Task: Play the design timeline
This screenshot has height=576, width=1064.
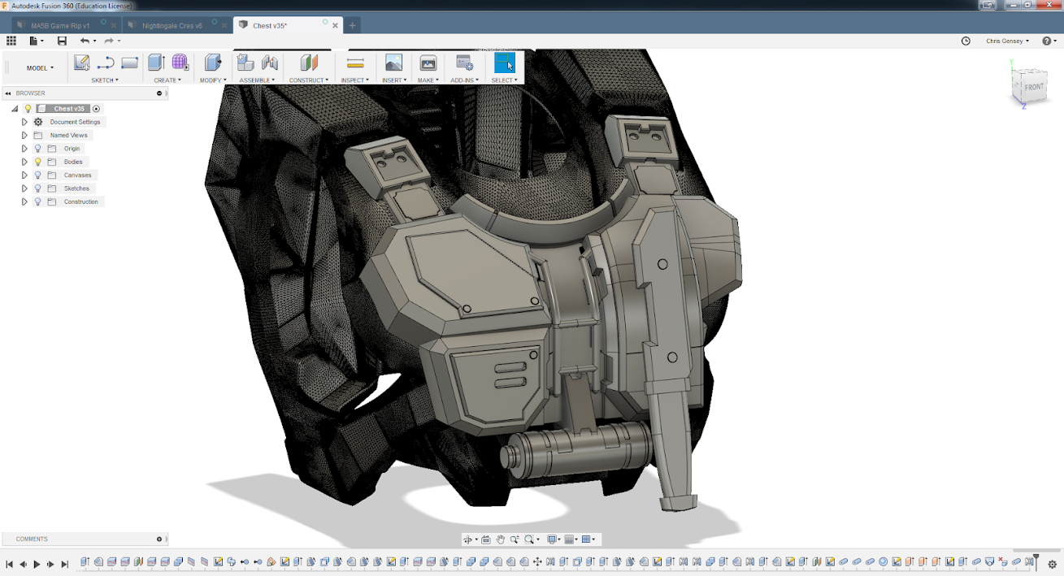Action: 37,565
